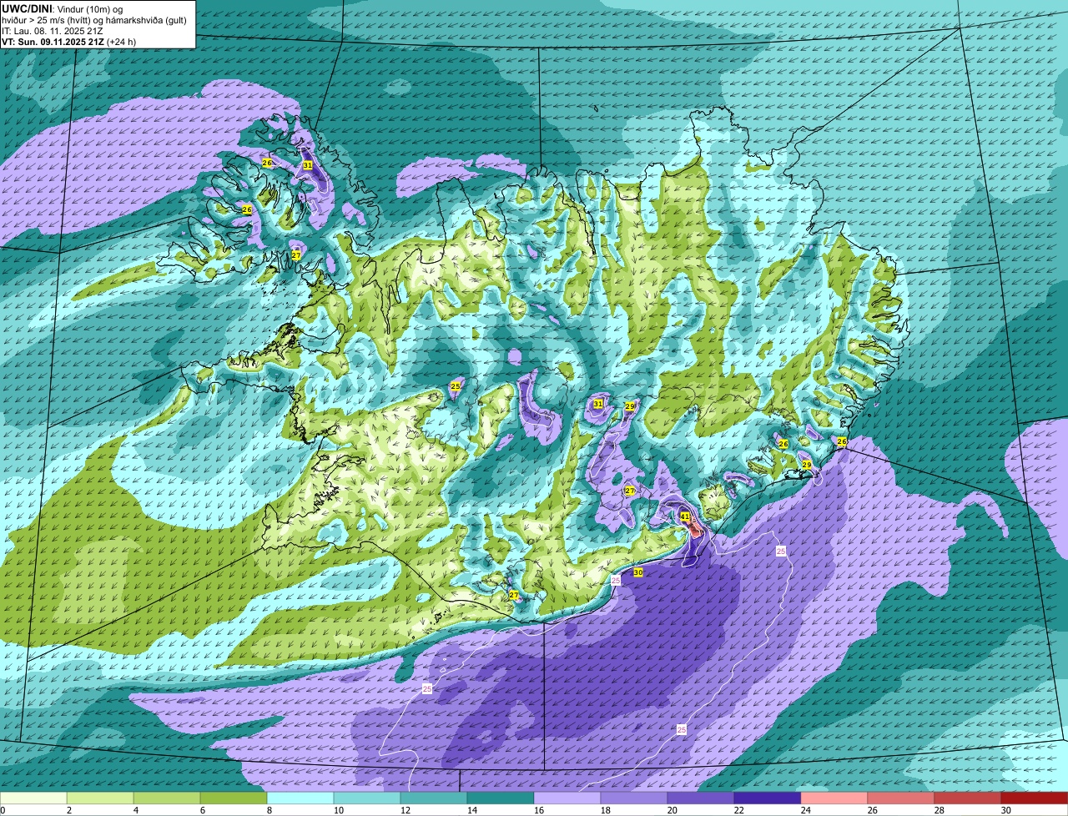Click the 0–2 m/s pale yellow legend swatch
Screen dimensions: 1068x816
33,798
